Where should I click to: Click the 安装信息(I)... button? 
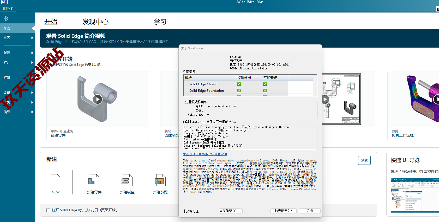coord(231,211)
